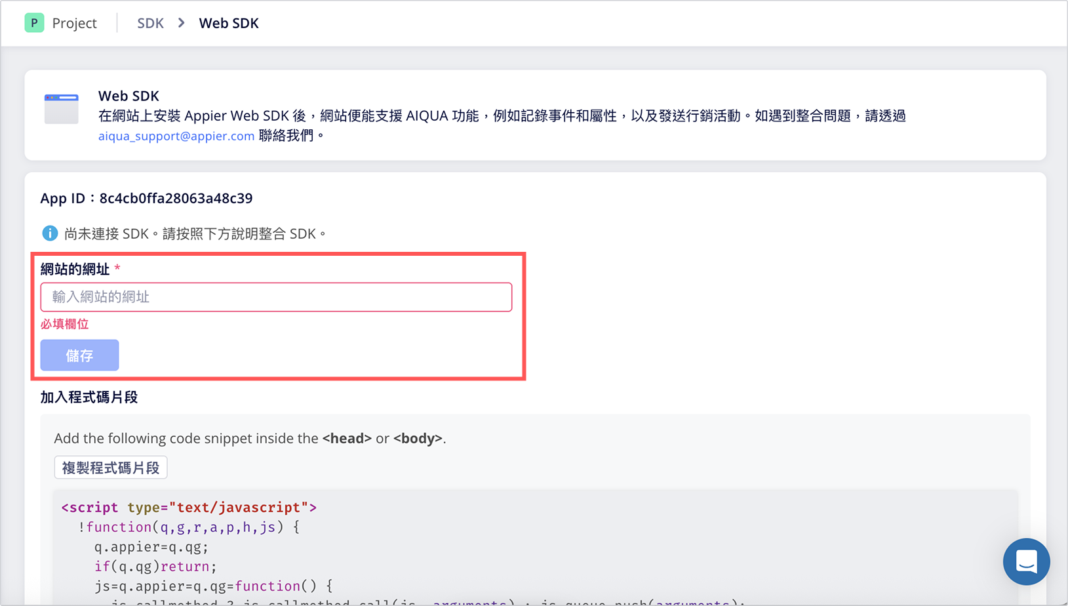Click the 加入程式碼片段 heading
Image resolution: width=1068 pixels, height=606 pixels.
pos(89,397)
